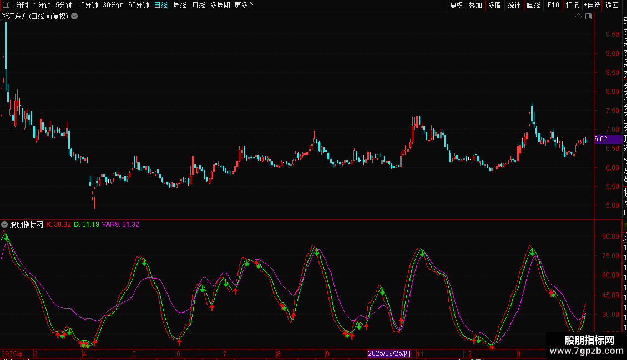Switch to 月线 monthly chart

198,5
